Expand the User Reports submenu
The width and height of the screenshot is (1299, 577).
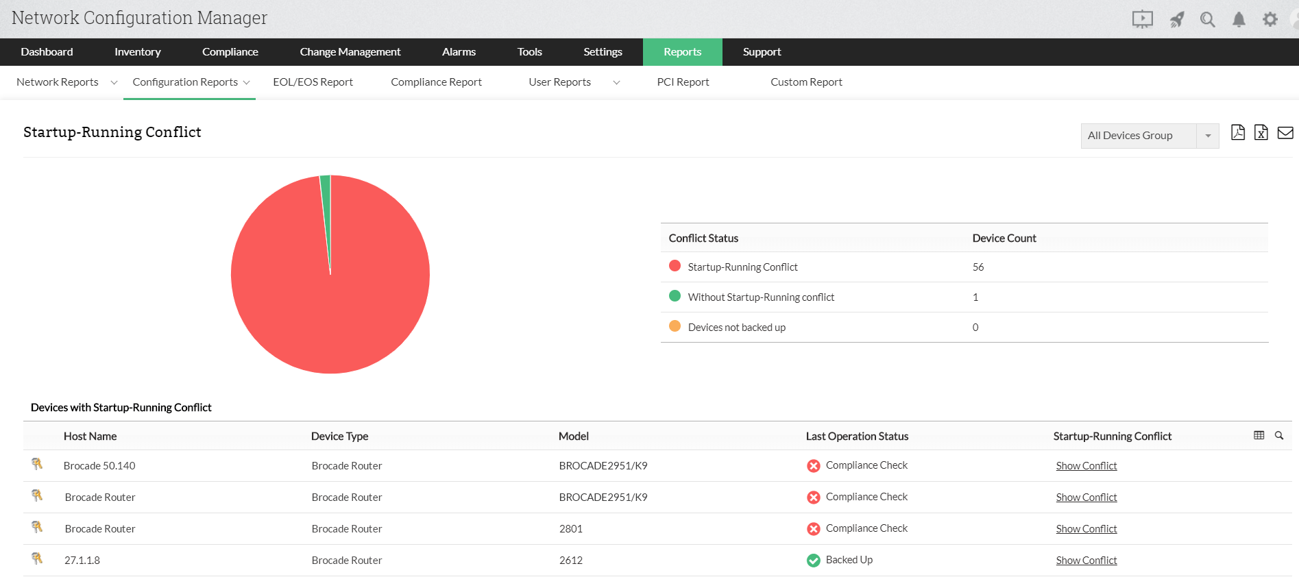pyautogui.click(x=616, y=82)
